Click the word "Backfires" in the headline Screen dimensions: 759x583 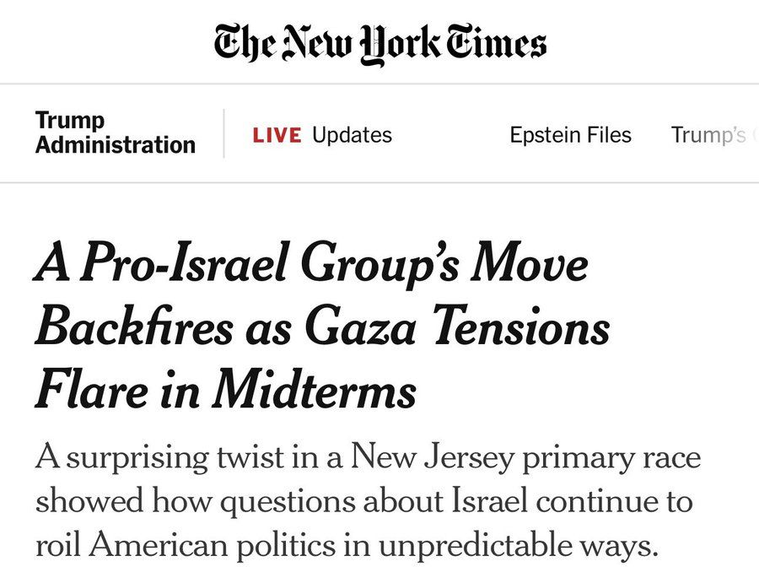[134, 328]
